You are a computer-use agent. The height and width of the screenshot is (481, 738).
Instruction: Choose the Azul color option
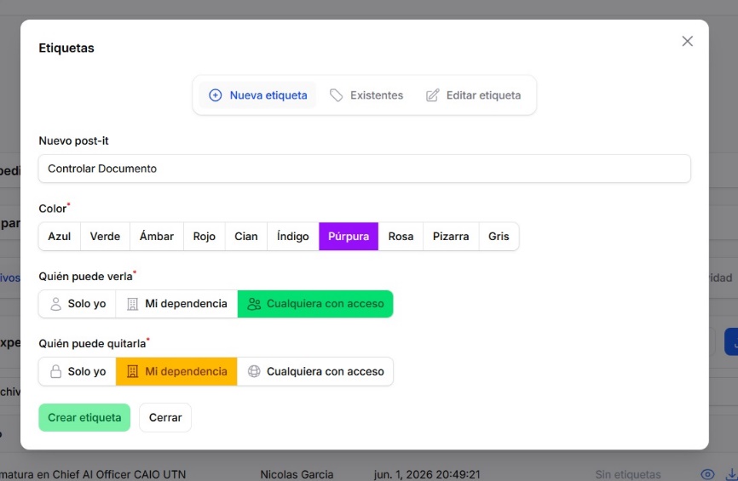point(60,237)
